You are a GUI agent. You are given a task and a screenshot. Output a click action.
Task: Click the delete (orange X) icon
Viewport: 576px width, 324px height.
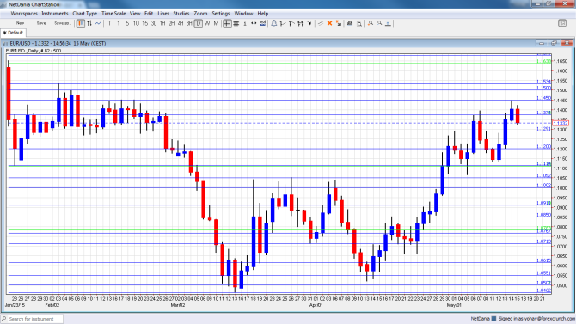click(329, 23)
